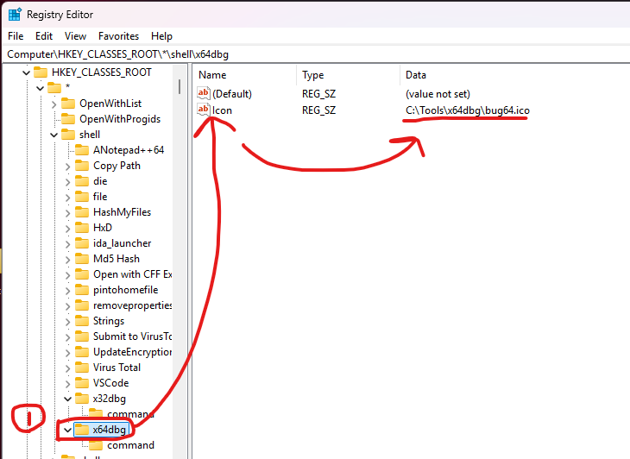Expand the Md5 Hash key
Viewport: 630px width, 459px height.
(67, 260)
